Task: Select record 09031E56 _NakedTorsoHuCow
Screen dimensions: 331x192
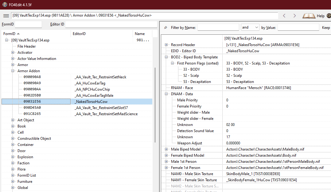Action: pos(77,101)
